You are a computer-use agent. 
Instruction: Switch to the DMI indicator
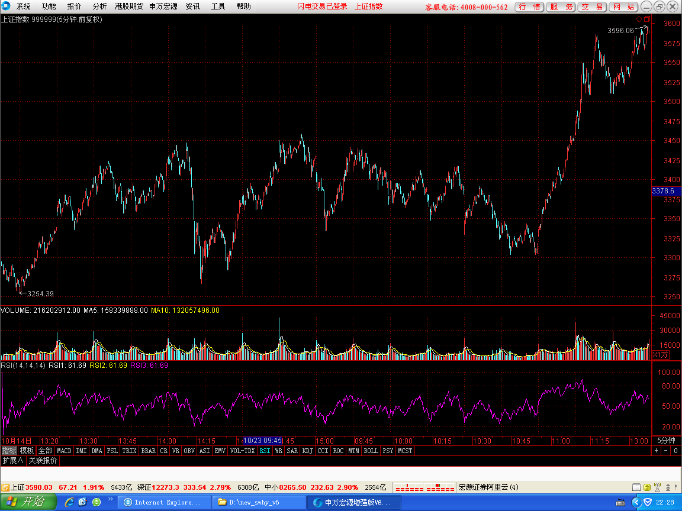coord(81,451)
